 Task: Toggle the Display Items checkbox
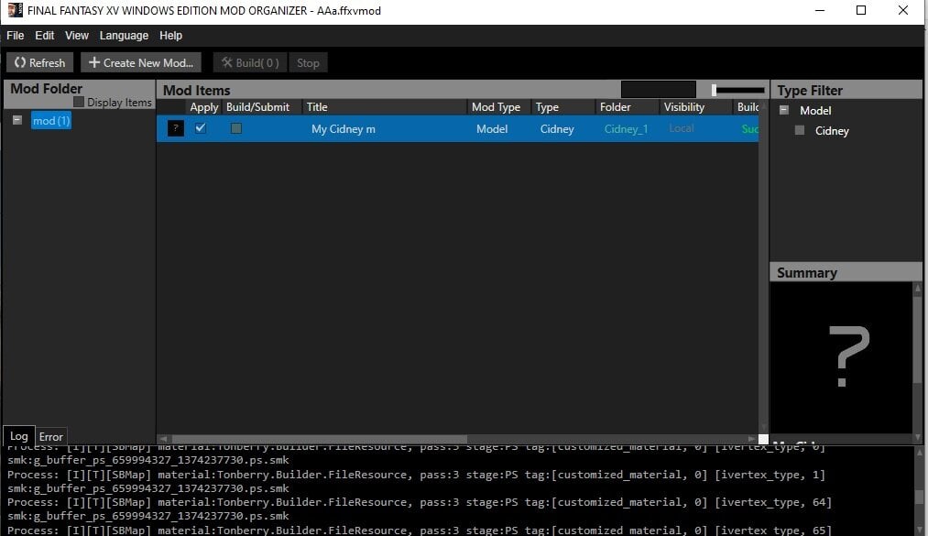click(x=79, y=103)
